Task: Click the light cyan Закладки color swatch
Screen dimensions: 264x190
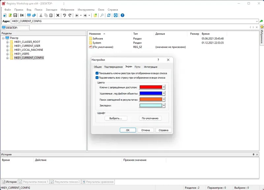Action: pyautogui.click(x=151, y=105)
